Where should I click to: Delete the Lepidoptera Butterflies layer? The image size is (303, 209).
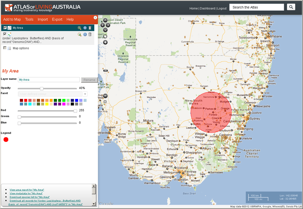pyautogui.click(x=90, y=34)
